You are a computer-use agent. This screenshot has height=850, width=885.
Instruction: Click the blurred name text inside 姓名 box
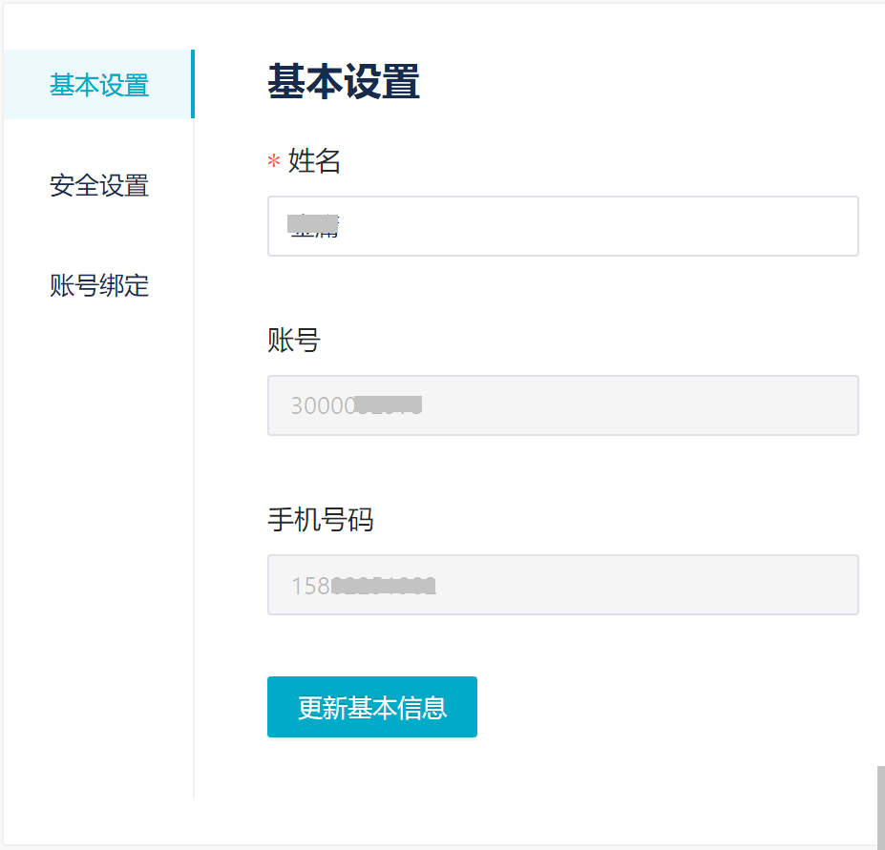[315, 226]
